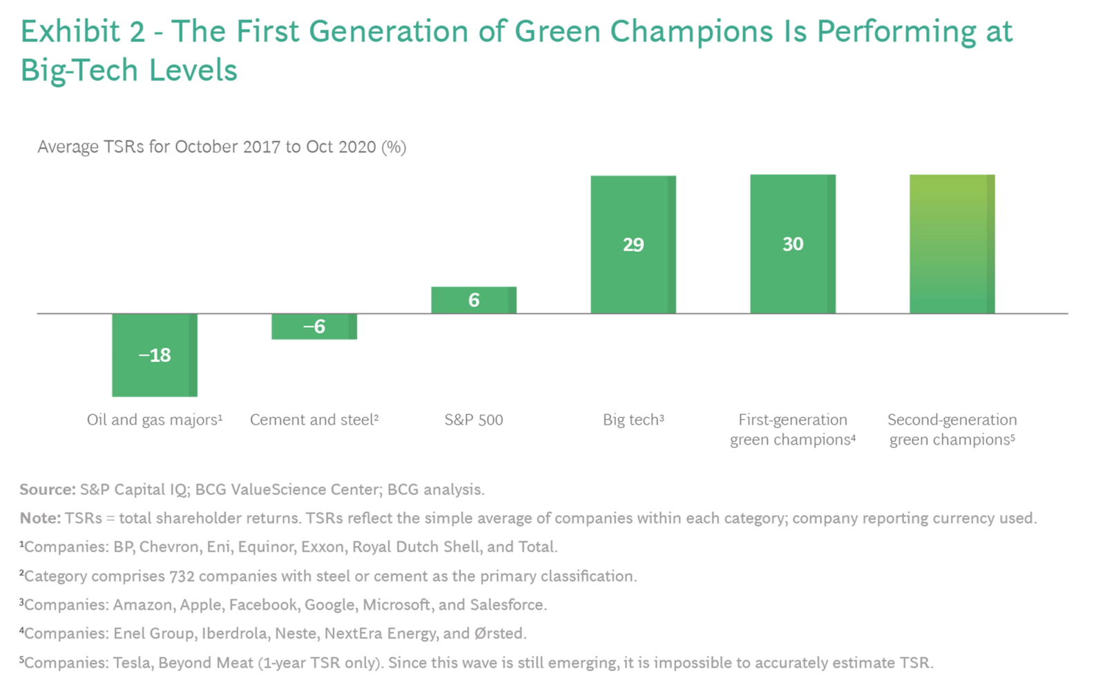
Task: Click the First-generation green champions bar
Action: coord(793,244)
